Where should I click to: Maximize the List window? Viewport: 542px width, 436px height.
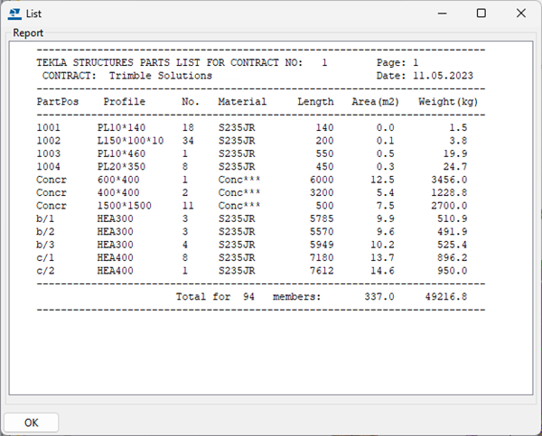[x=481, y=14]
